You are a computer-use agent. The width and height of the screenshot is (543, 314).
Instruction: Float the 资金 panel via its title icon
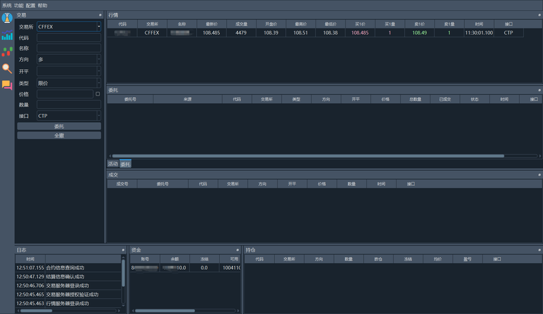point(238,250)
